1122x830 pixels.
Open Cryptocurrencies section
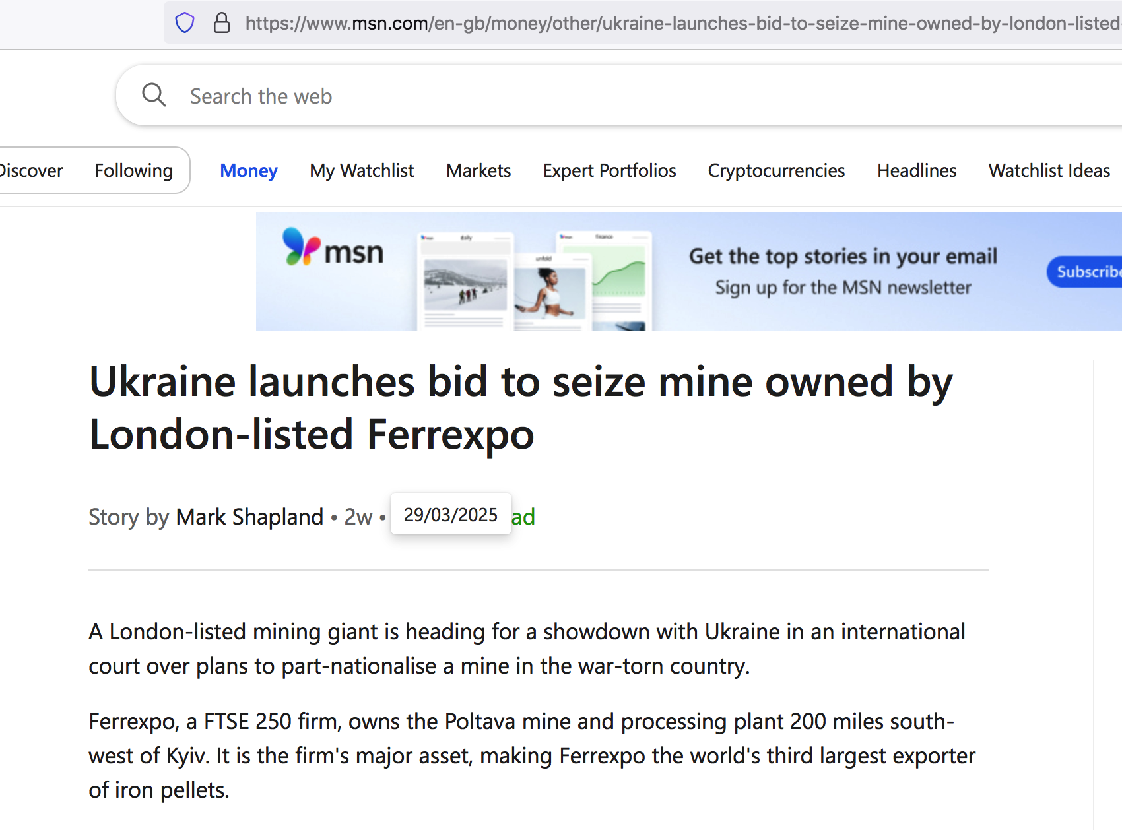(x=776, y=170)
